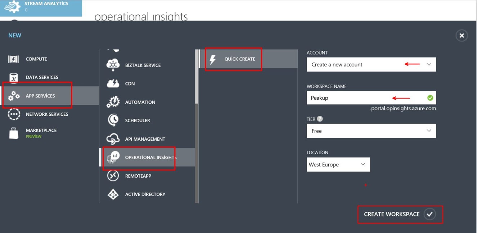Click the .portal.opinsights.azure.com domain text

tap(403, 108)
